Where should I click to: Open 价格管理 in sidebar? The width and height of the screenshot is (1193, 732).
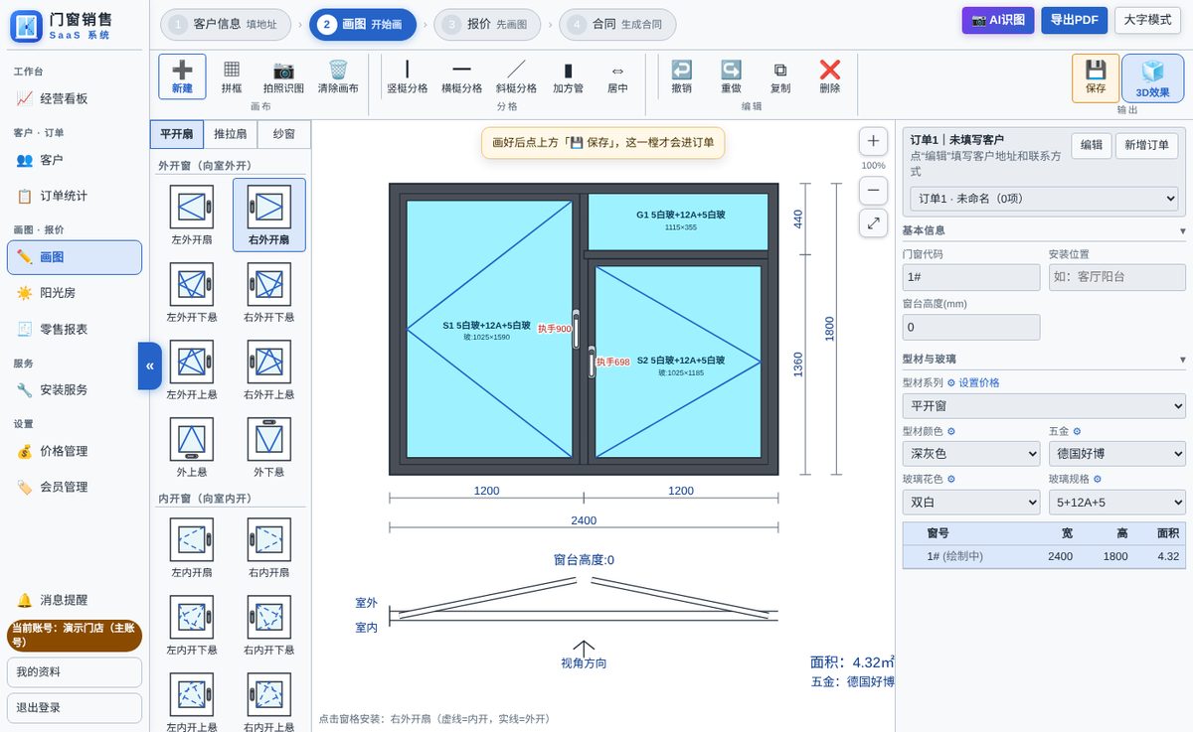[x=75, y=451]
